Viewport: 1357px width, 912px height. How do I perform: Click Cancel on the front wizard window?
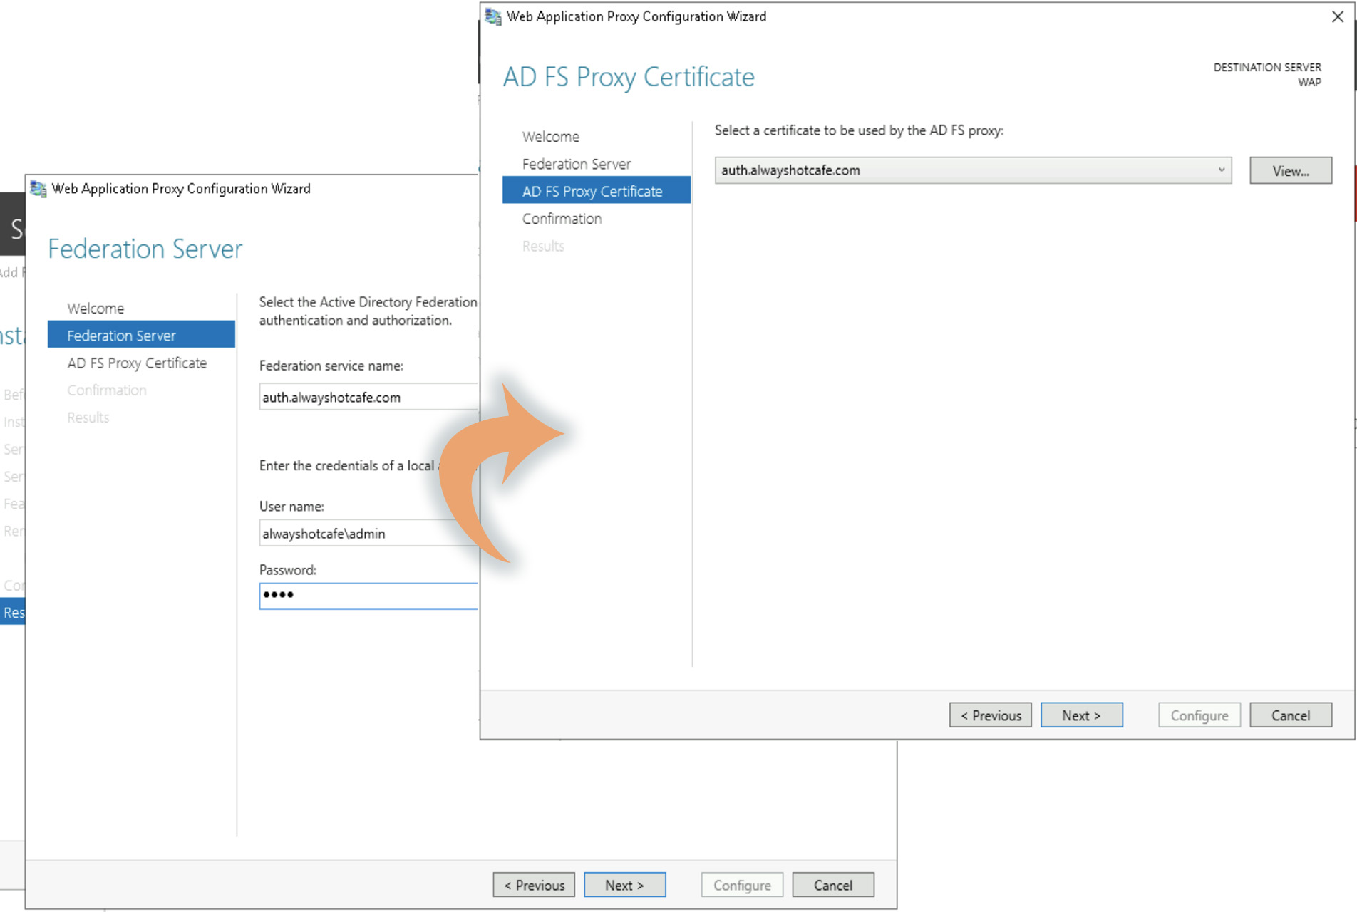[x=1290, y=715]
